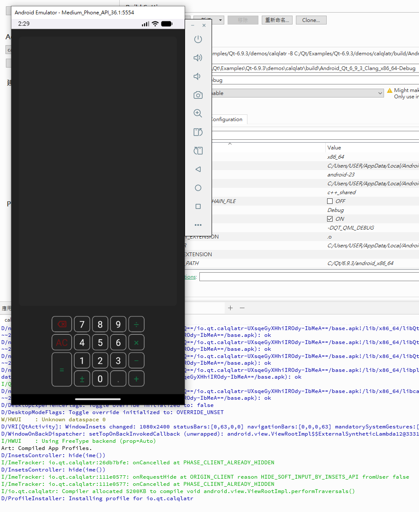Click the 'Art: Compiled App Profiles.' log line
The height and width of the screenshot is (512, 419).
tap(46, 448)
